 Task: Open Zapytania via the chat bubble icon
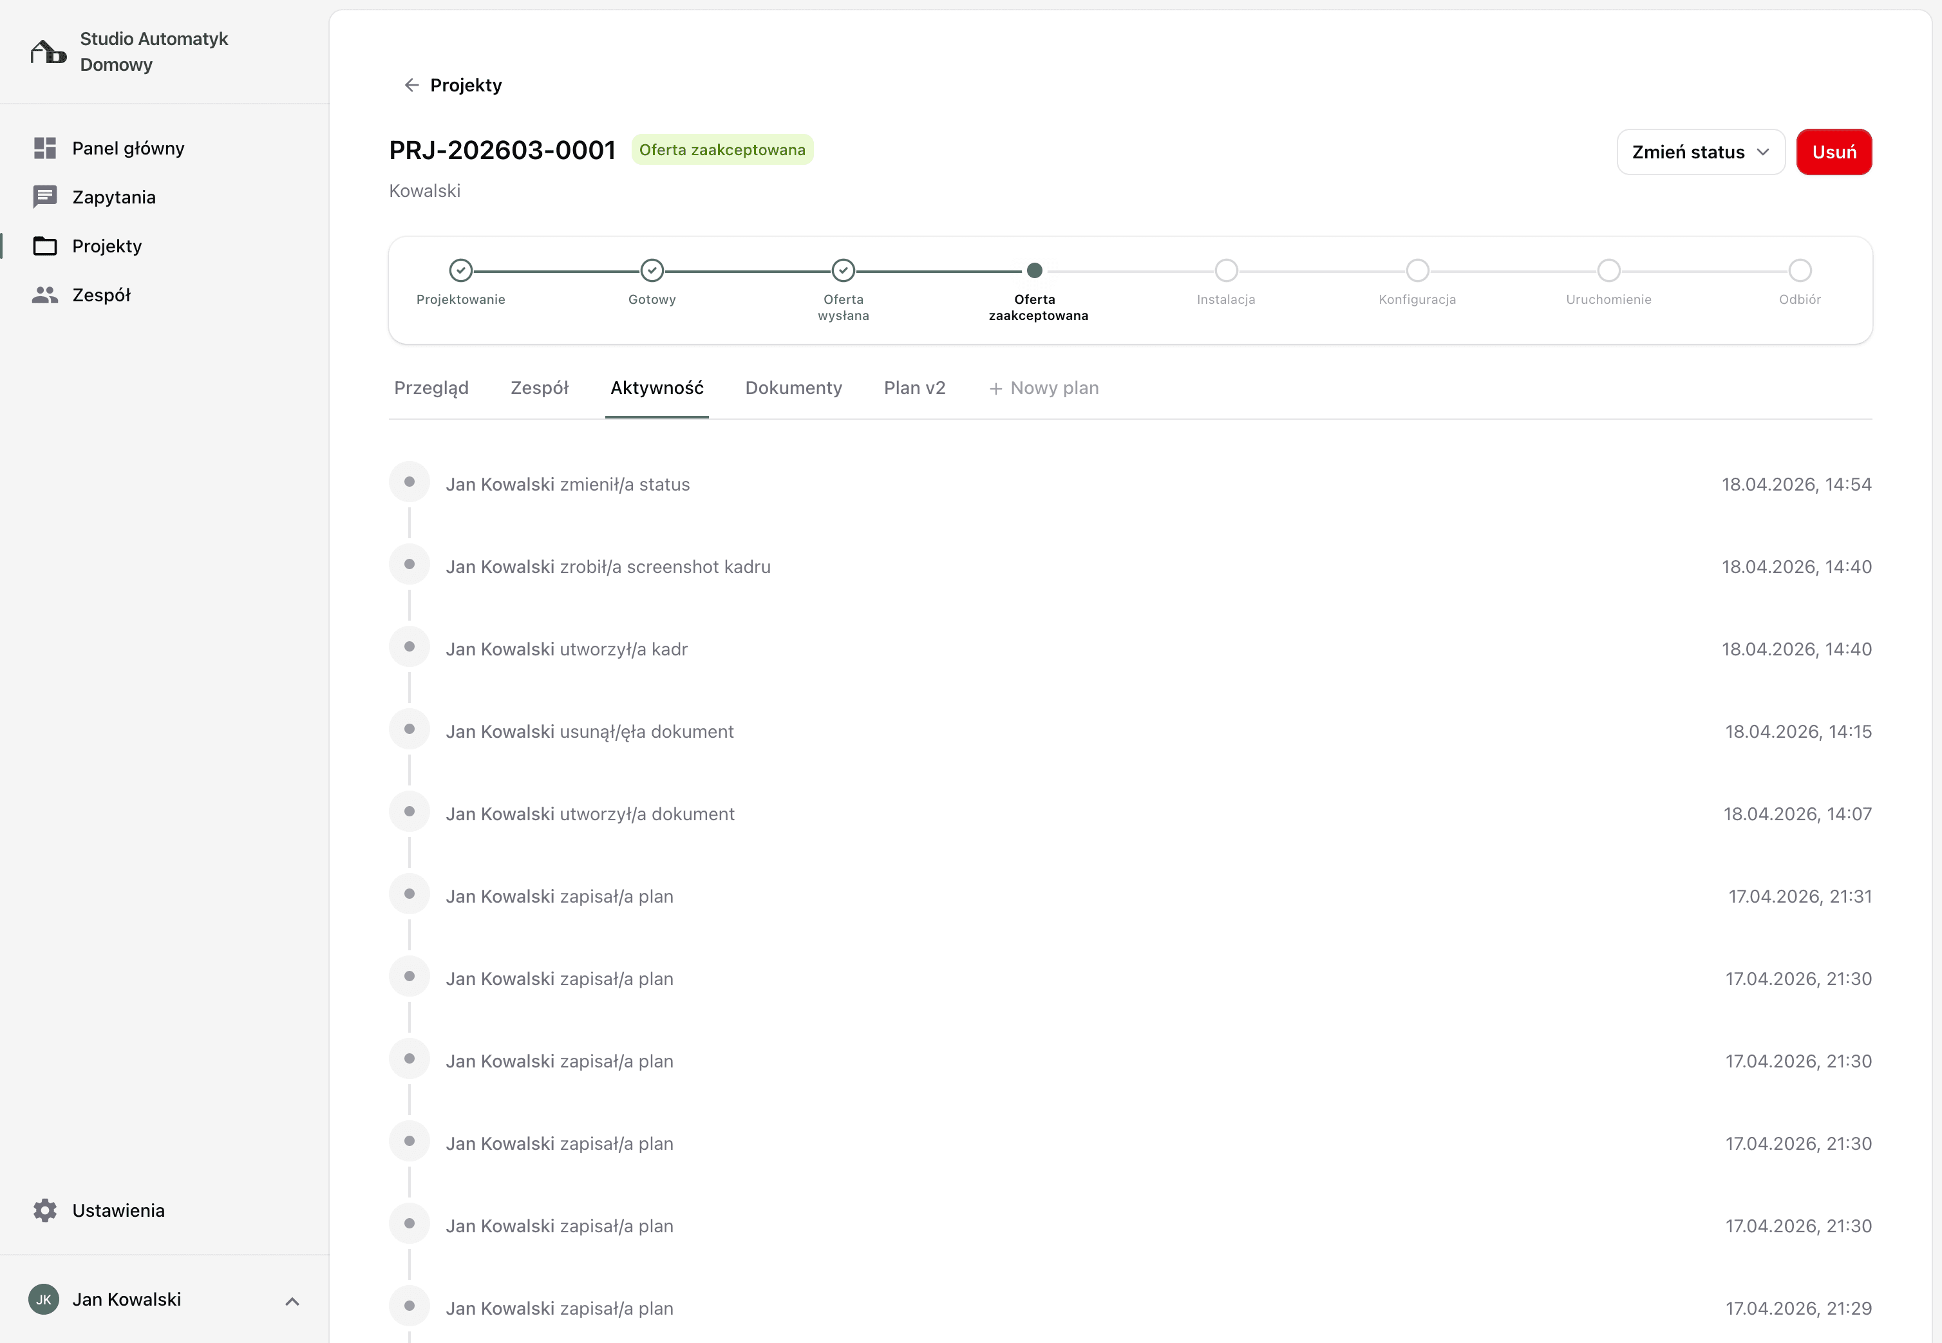point(44,196)
